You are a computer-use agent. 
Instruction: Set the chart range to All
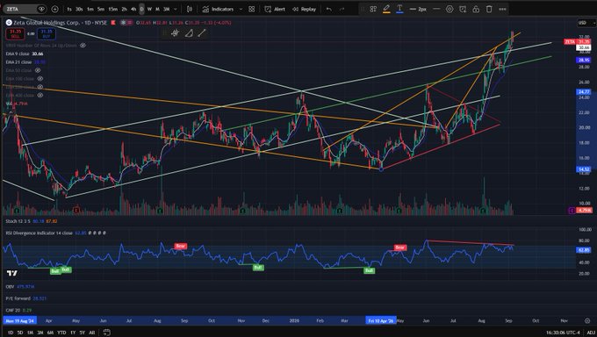pyautogui.click(x=92, y=333)
